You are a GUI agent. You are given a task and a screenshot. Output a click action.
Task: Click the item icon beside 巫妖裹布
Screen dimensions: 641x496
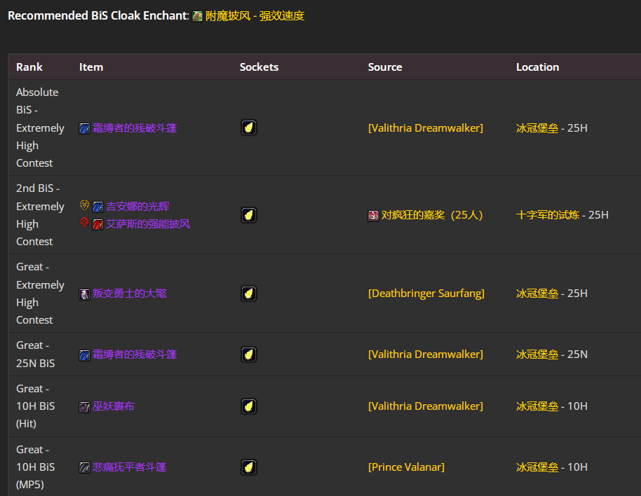click(x=84, y=406)
